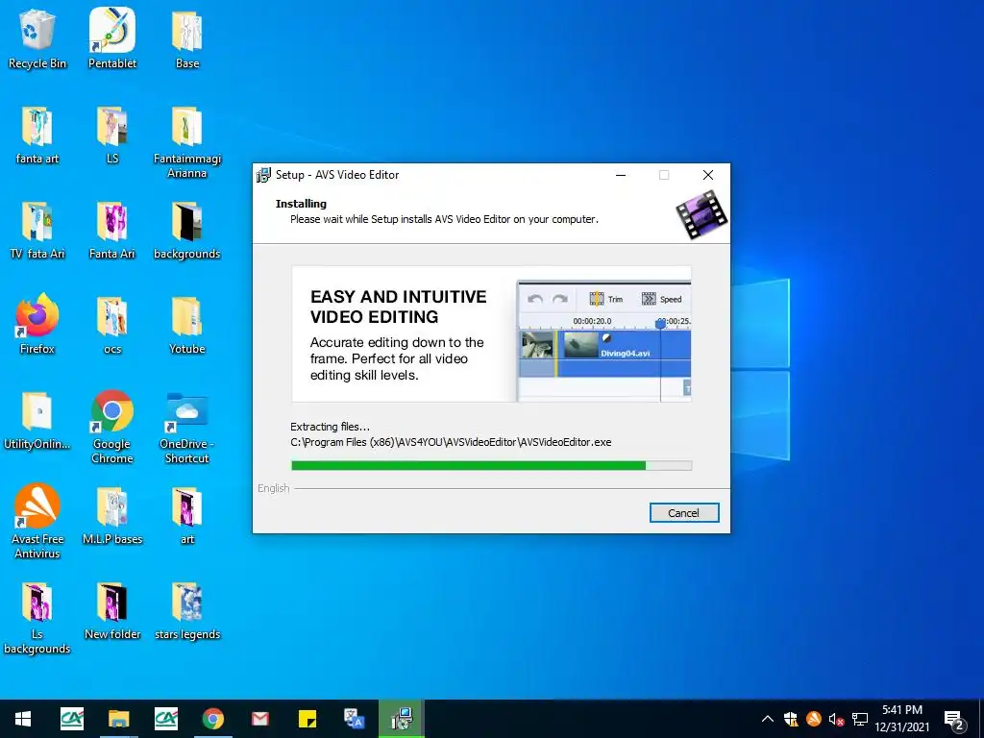The width and height of the screenshot is (984, 738).
Task: Switch to the AVS setup taskbar item
Action: coord(402,719)
